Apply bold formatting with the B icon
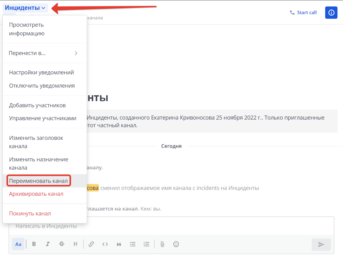The image size is (343, 256). pos(34,244)
